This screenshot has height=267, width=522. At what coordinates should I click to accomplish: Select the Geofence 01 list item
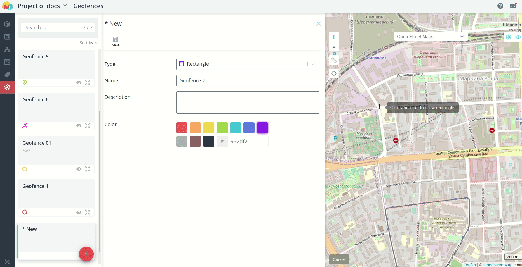pyautogui.click(x=56, y=151)
